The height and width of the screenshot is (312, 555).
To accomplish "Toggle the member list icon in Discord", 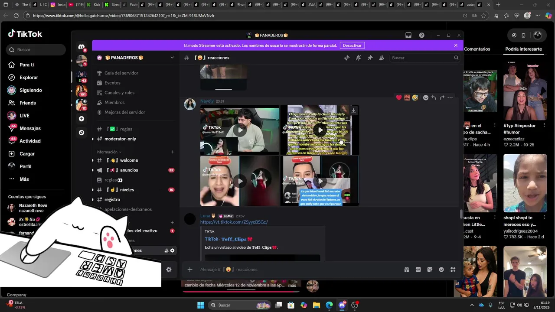I will [x=382, y=58].
